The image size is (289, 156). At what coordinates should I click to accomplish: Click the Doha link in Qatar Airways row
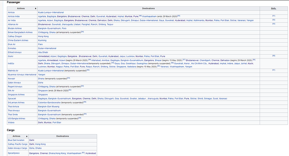pyautogui.click(x=41, y=83)
